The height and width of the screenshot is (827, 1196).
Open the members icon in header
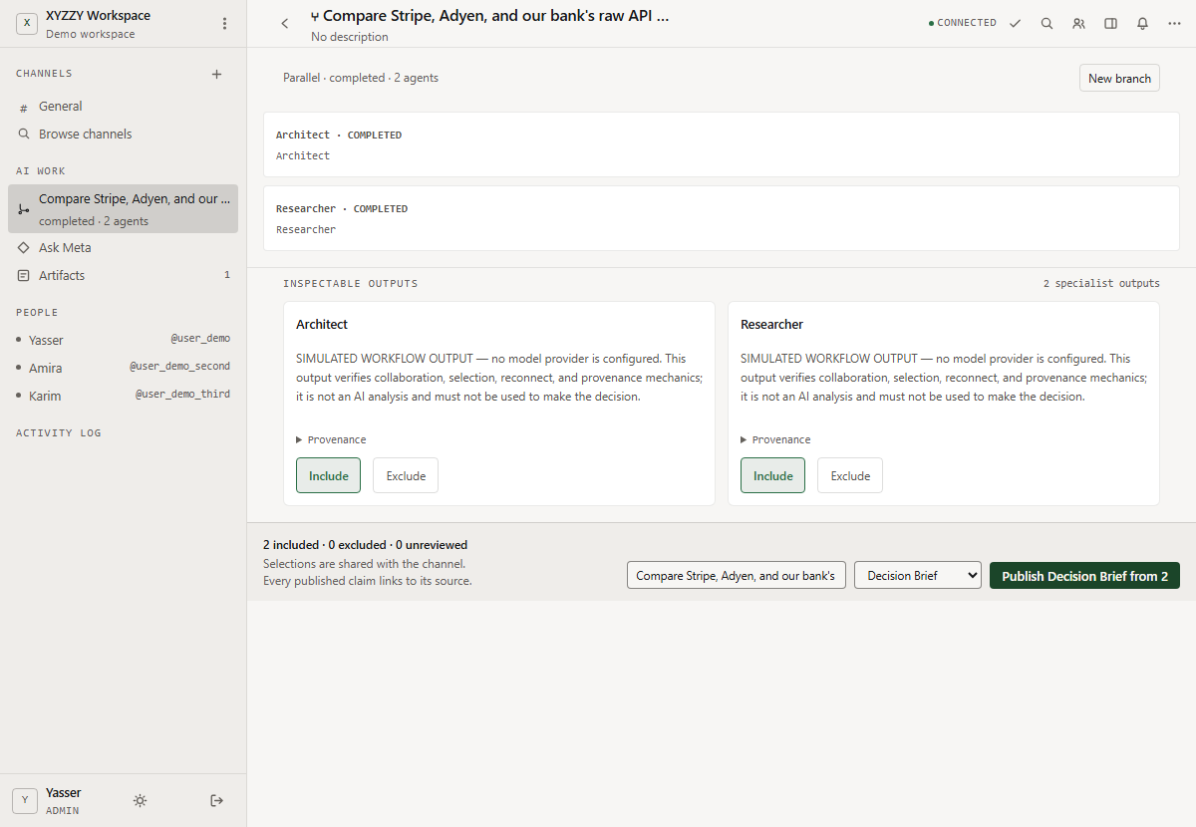click(x=1078, y=24)
